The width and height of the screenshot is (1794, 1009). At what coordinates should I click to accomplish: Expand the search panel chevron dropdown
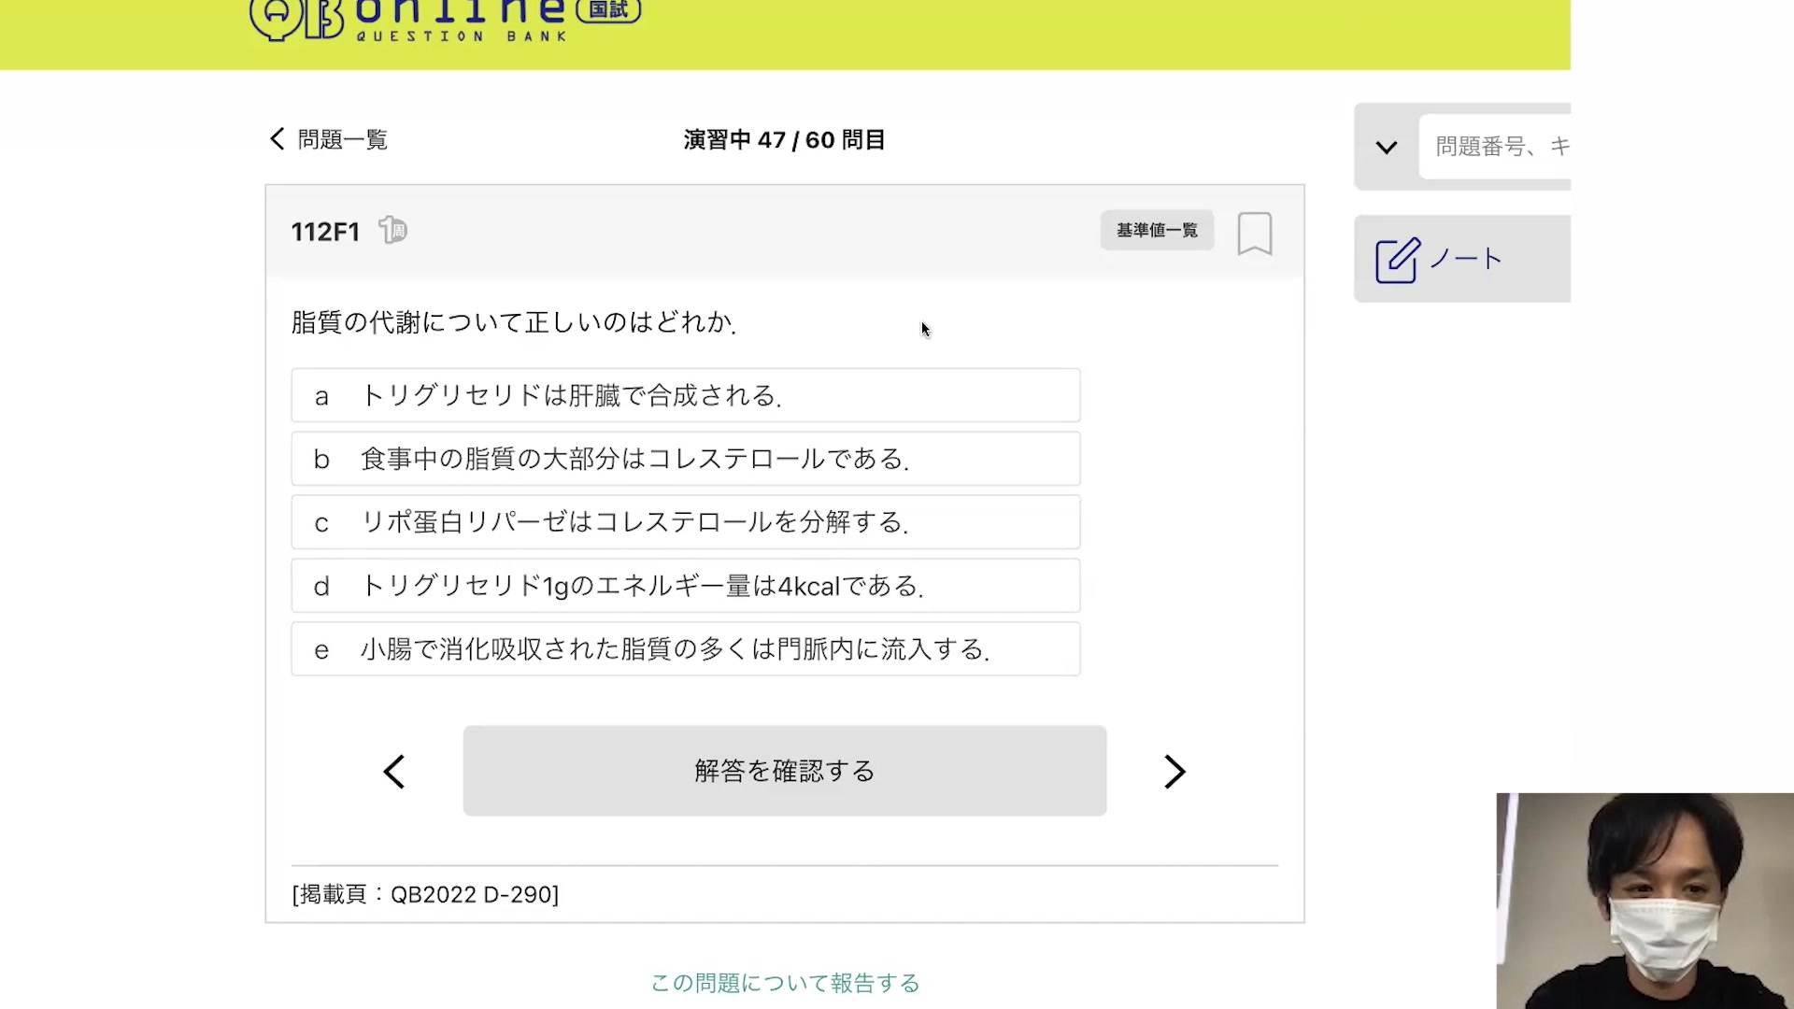point(1387,147)
